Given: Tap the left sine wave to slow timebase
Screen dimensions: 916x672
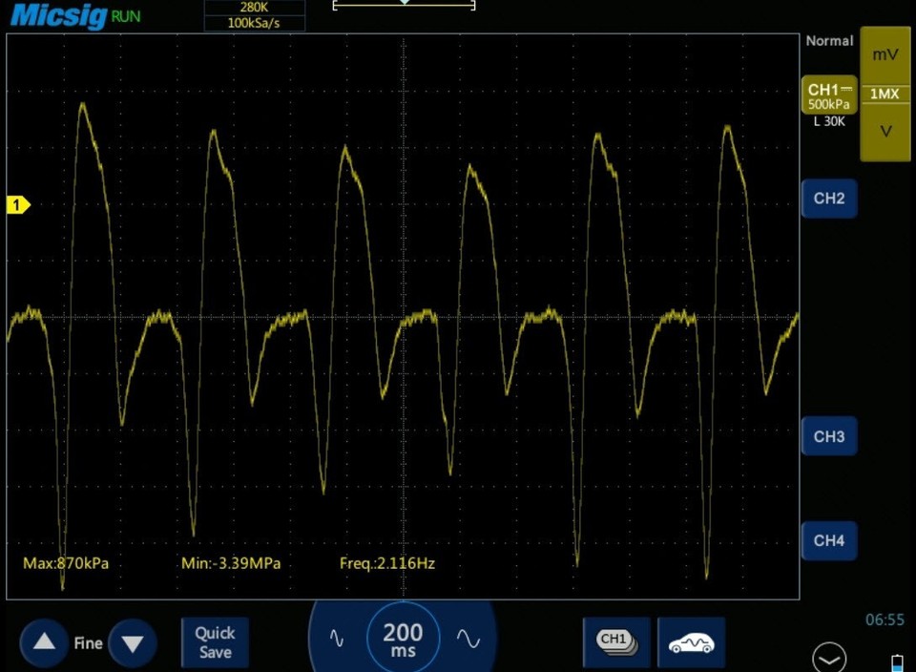Looking at the screenshot, I should click(336, 636).
